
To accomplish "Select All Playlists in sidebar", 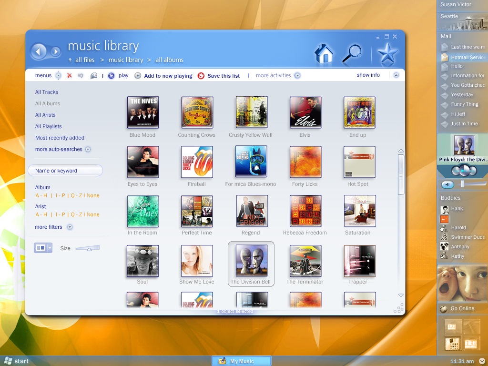I will [49, 126].
